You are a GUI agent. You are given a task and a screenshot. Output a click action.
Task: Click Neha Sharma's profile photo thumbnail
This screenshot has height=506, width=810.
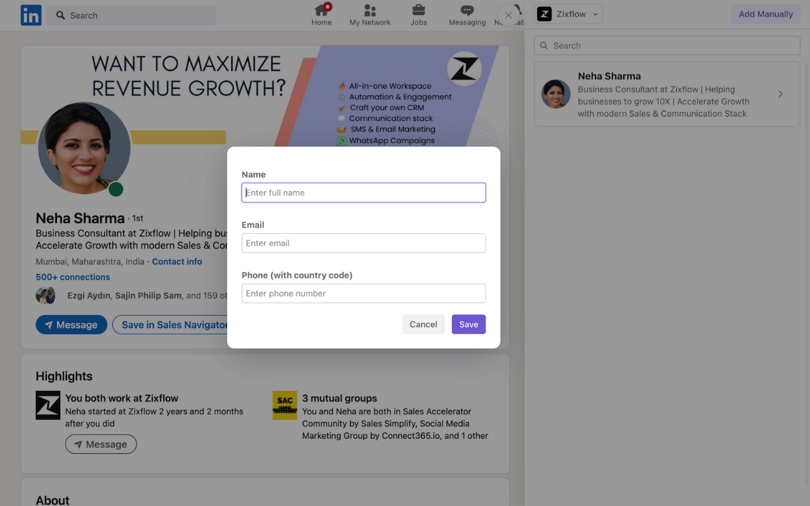pos(556,94)
